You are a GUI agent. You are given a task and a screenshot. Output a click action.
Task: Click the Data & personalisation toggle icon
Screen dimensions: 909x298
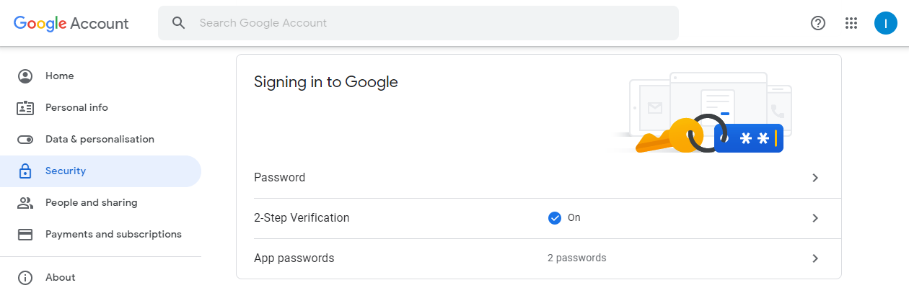click(x=25, y=140)
